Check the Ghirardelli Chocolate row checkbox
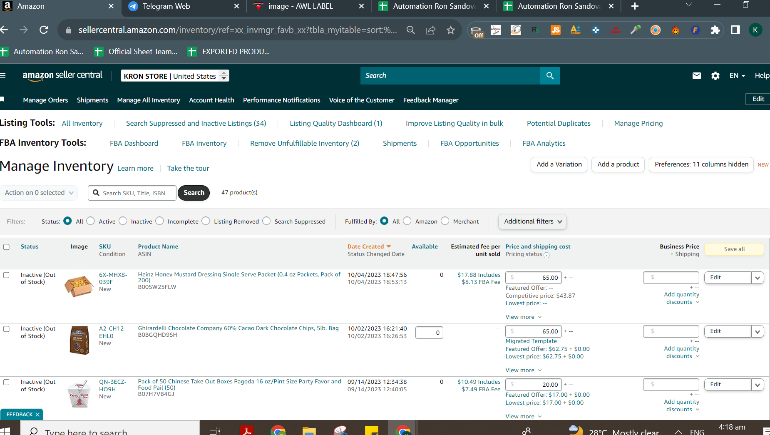Viewport: 770px width, 435px height. (x=6, y=329)
